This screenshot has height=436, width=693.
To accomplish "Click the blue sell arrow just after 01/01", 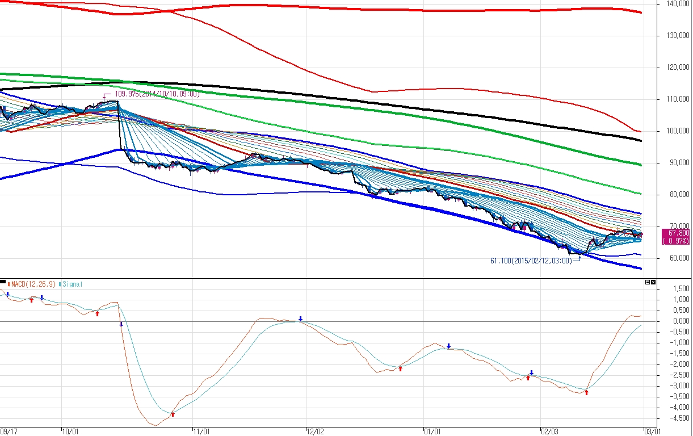I will pos(448,346).
